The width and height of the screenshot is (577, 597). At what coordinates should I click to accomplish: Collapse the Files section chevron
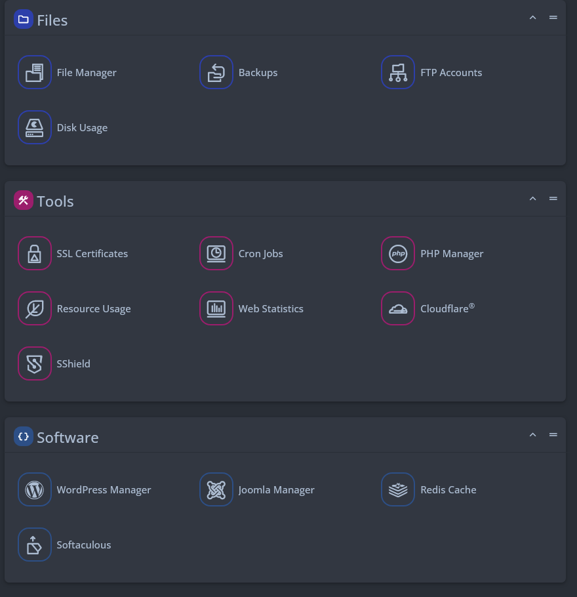(x=533, y=18)
